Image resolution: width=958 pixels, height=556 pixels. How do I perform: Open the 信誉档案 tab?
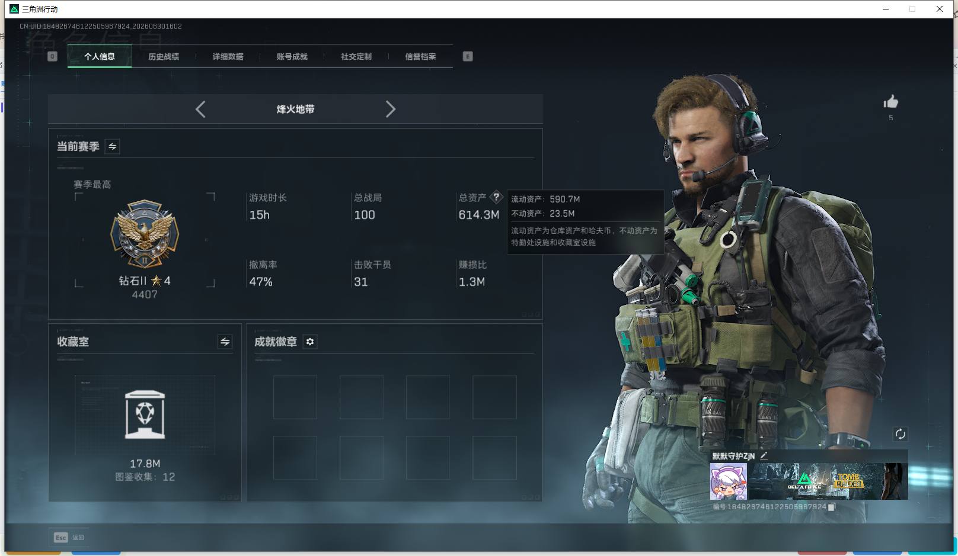(420, 56)
